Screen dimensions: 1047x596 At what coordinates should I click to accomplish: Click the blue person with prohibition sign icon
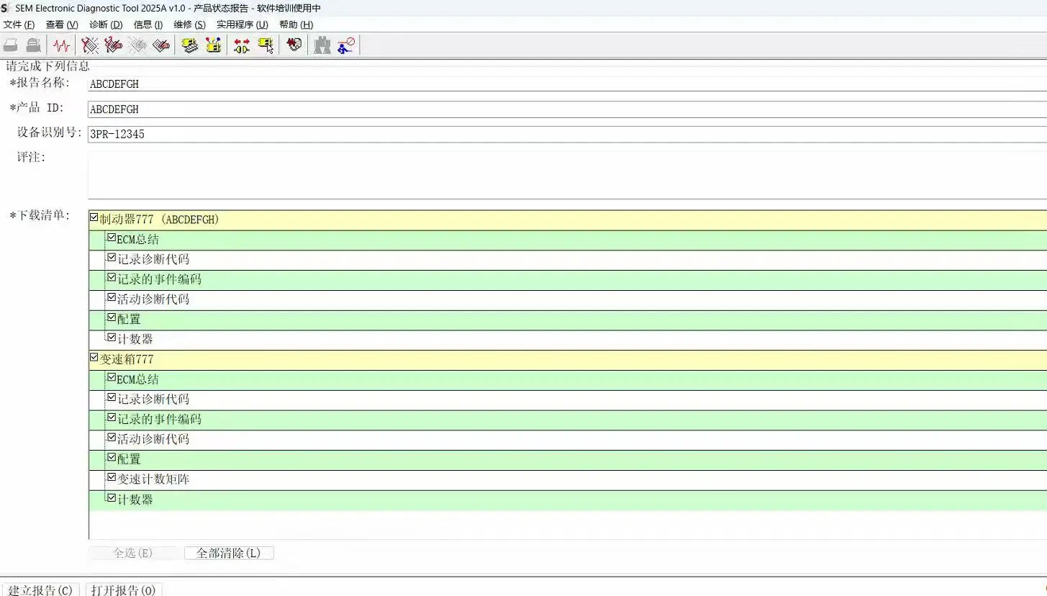pyautogui.click(x=345, y=45)
